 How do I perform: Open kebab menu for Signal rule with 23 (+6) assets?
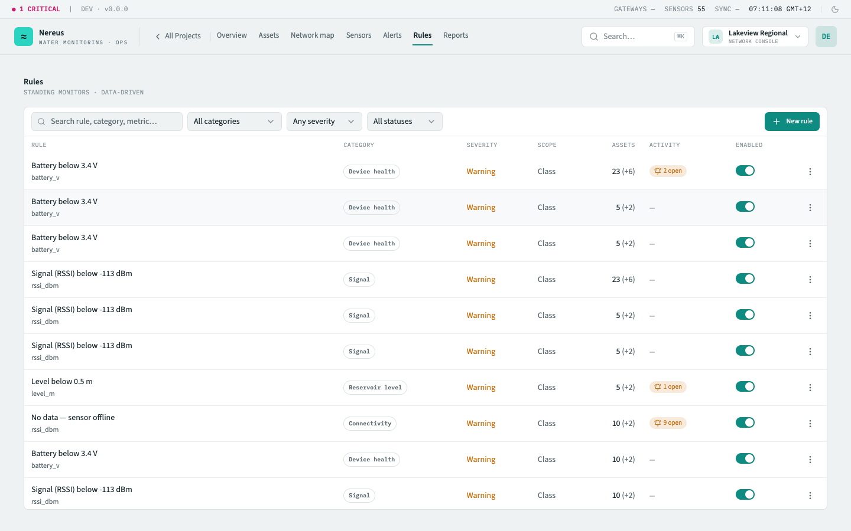[x=810, y=280]
